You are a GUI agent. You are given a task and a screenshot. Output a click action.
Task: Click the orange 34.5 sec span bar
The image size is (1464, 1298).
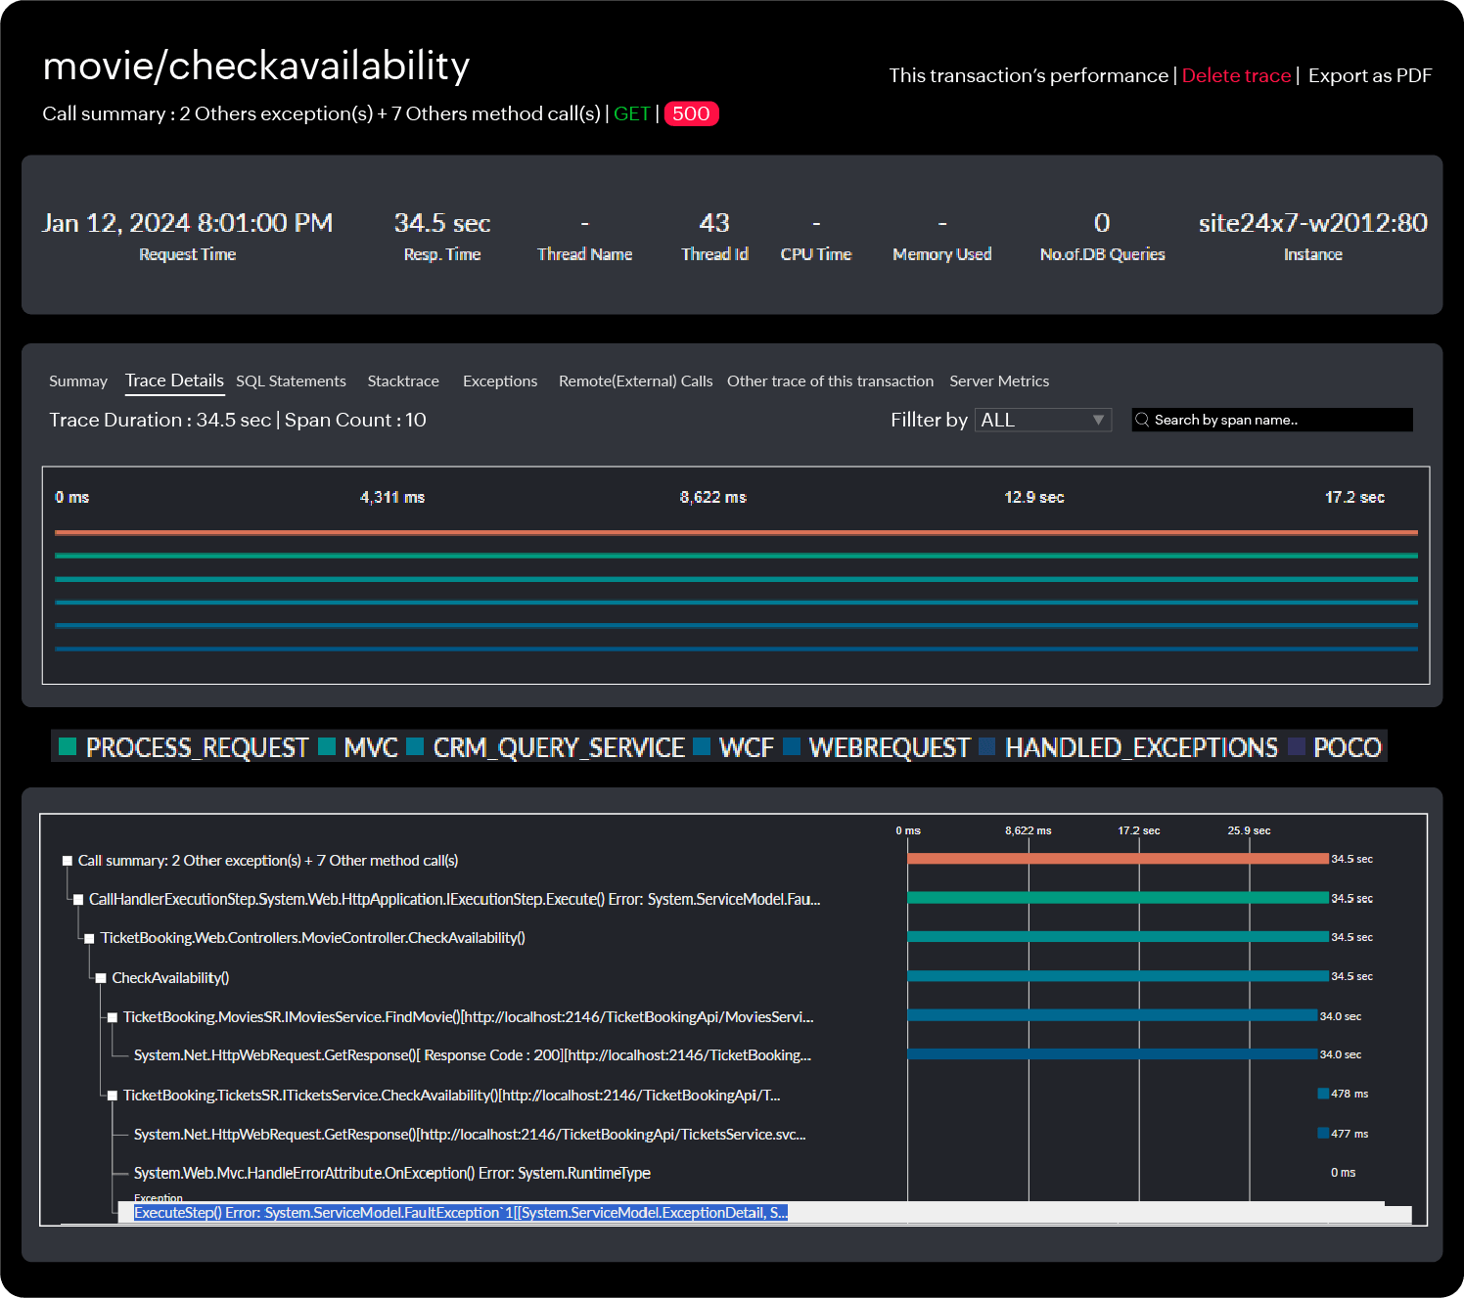point(1118,859)
